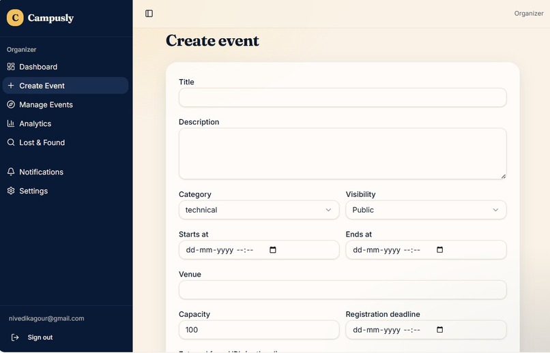The image size is (550, 353).
Task: Open Notifications from sidebar
Action: [x=66, y=172]
